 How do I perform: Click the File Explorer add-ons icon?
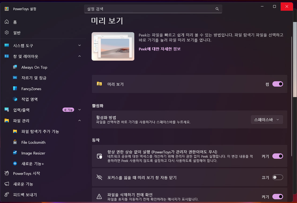pos(15,131)
